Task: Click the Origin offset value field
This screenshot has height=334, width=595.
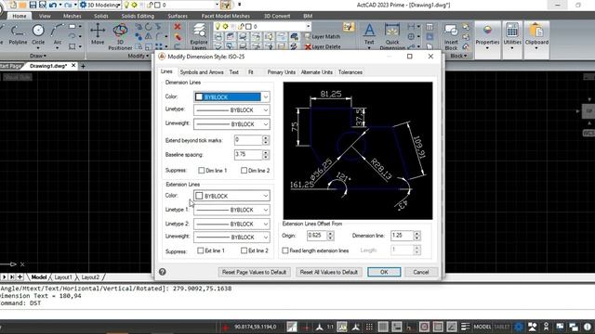Action: pos(317,236)
